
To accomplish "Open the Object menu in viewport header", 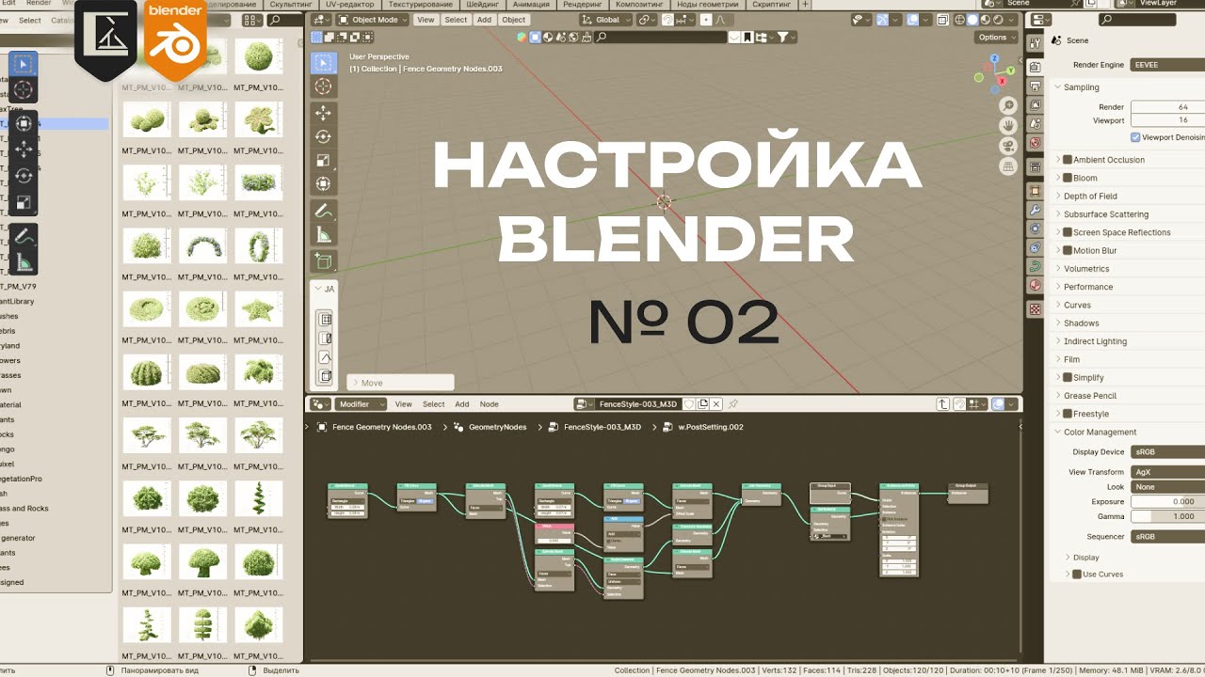I will coord(514,20).
